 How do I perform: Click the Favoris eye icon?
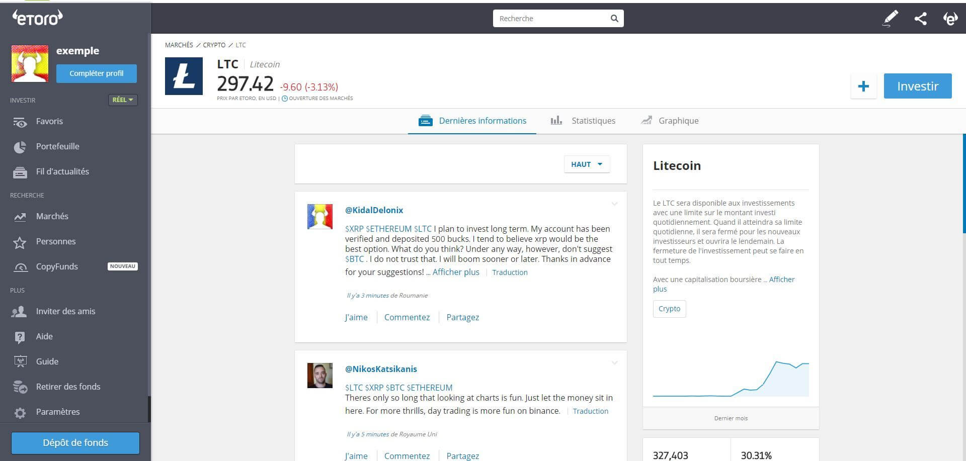(x=20, y=122)
